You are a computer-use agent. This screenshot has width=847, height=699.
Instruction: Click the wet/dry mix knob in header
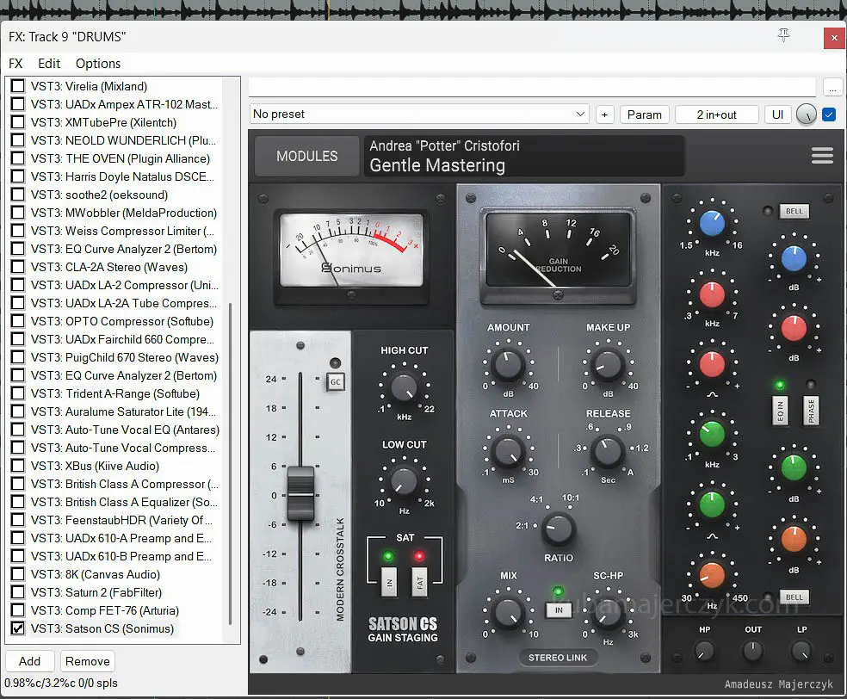point(806,114)
